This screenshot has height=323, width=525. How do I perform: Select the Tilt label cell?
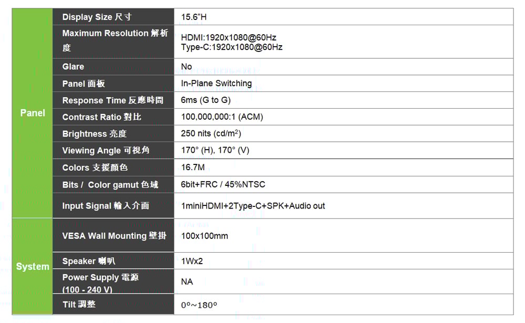click(113, 305)
